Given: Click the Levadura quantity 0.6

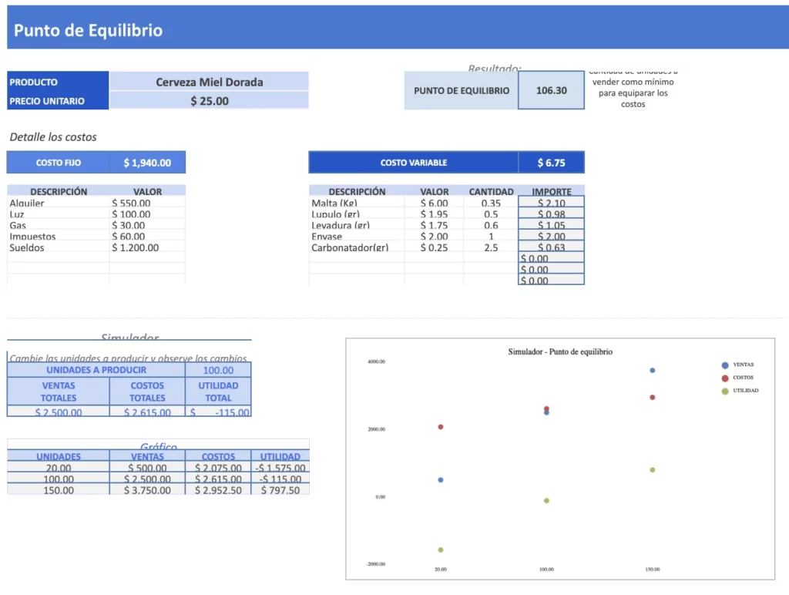Looking at the screenshot, I should tap(491, 225).
